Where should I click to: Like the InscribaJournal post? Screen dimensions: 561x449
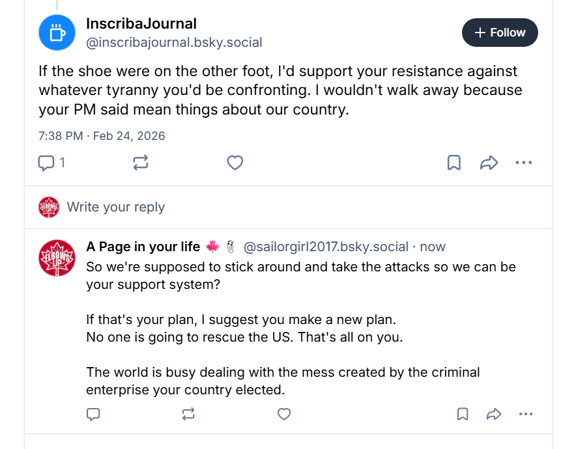[235, 163]
